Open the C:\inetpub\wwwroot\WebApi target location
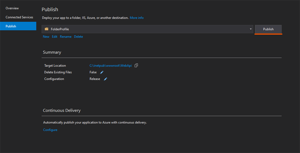The image size is (300, 153). pyautogui.click(x=111, y=66)
